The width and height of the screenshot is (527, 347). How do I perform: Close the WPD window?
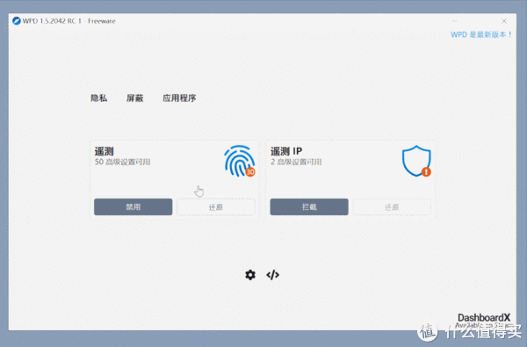[x=504, y=21]
